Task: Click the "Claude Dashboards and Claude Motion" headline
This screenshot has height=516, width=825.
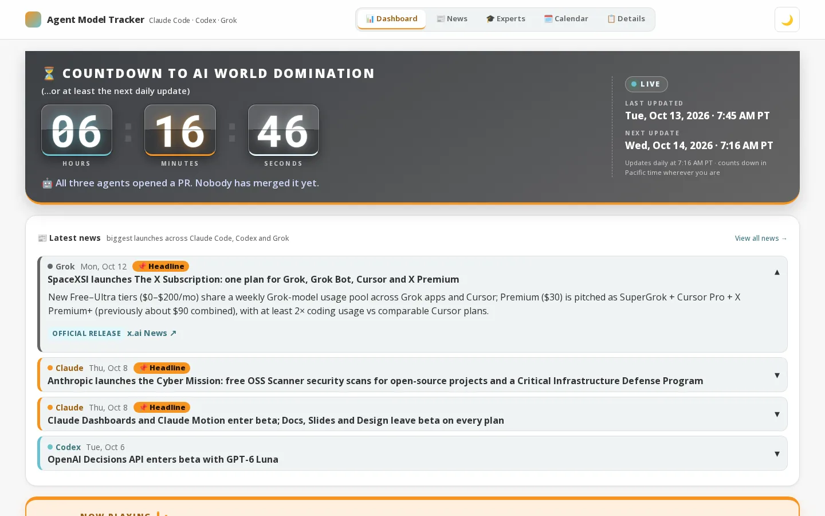Action: coord(276,420)
